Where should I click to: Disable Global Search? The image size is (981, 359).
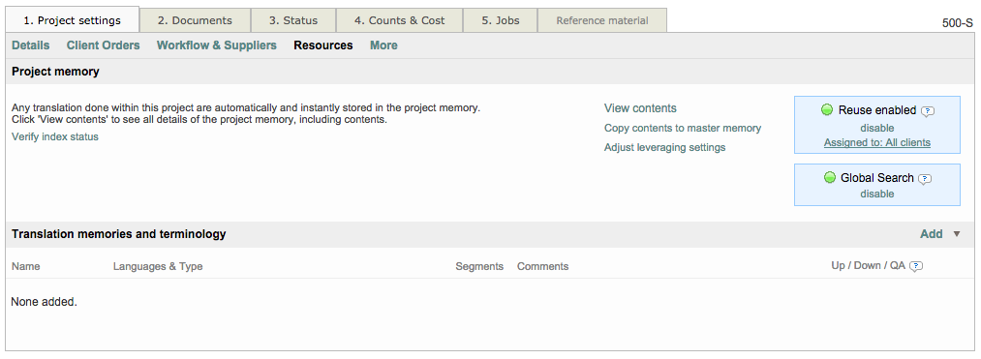[x=877, y=194]
